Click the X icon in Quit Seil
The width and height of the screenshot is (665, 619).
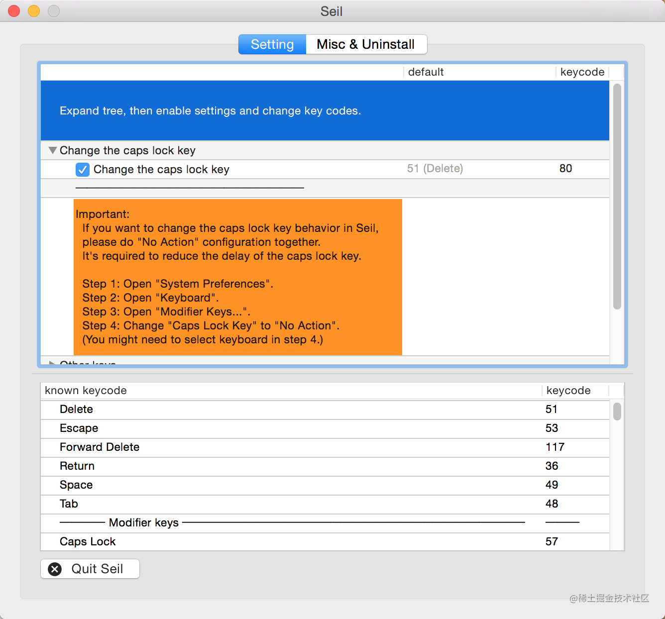[55, 569]
